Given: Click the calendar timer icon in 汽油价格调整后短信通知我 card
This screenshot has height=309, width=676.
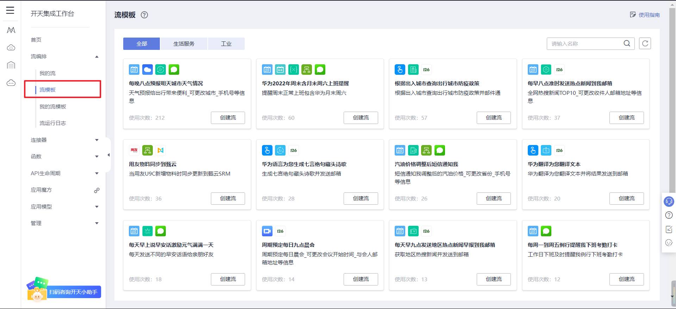Looking at the screenshot, I should [x=400, y=150].
